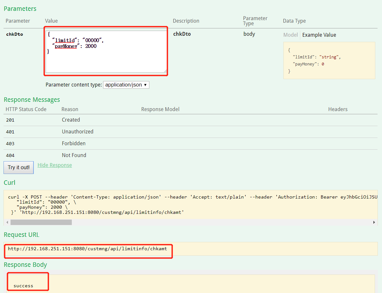Screen dimensions: 382x293
Task: Select application/json from the content type dropdown
Action: tap(124, 85)
